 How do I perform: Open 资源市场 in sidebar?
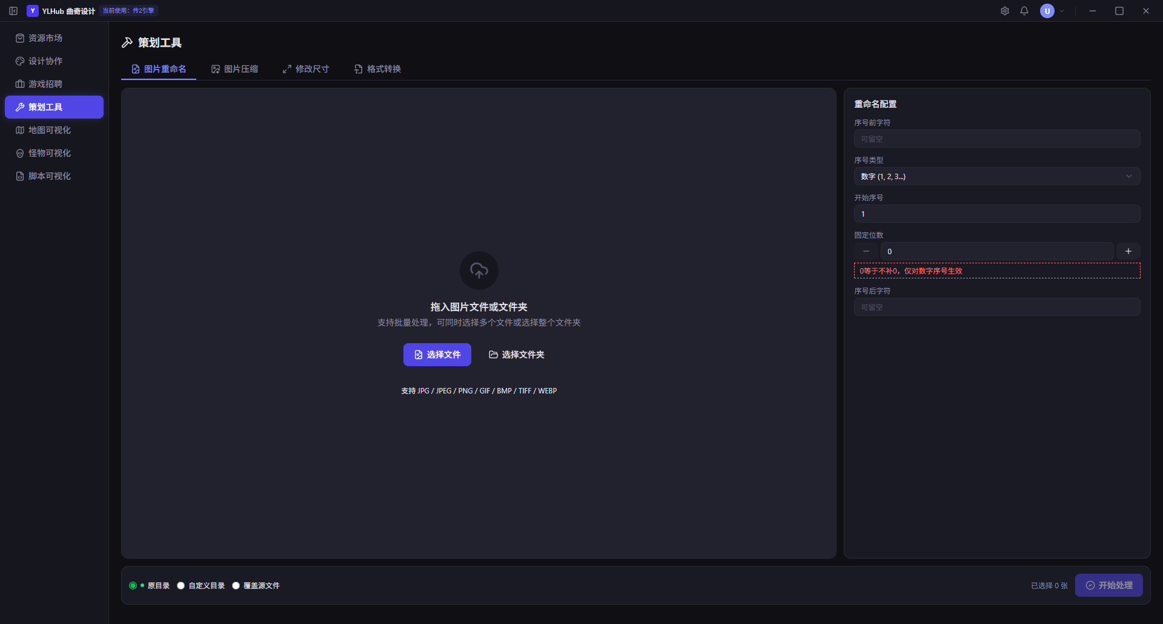pos(54,38)
